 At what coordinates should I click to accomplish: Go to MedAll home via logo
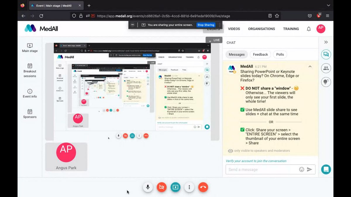[41, 29]
